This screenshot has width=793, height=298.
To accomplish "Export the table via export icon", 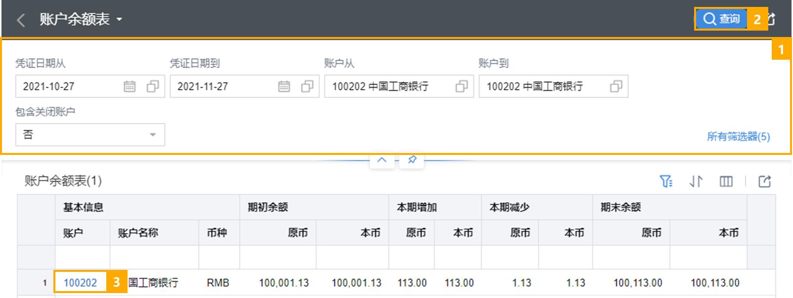I will click(x=764, y=182).
